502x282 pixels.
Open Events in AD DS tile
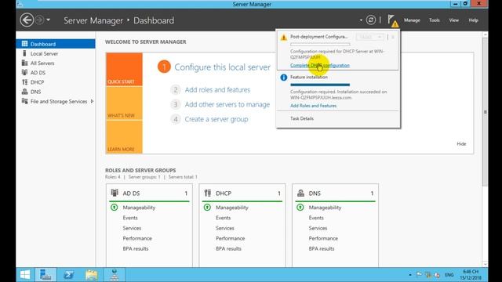tap(130, 218)
